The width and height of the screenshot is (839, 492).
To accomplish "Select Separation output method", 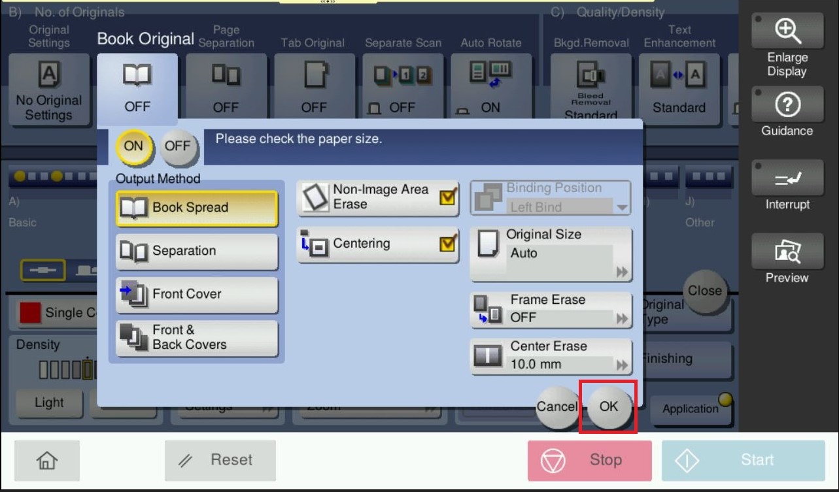I will coord(196,252).
